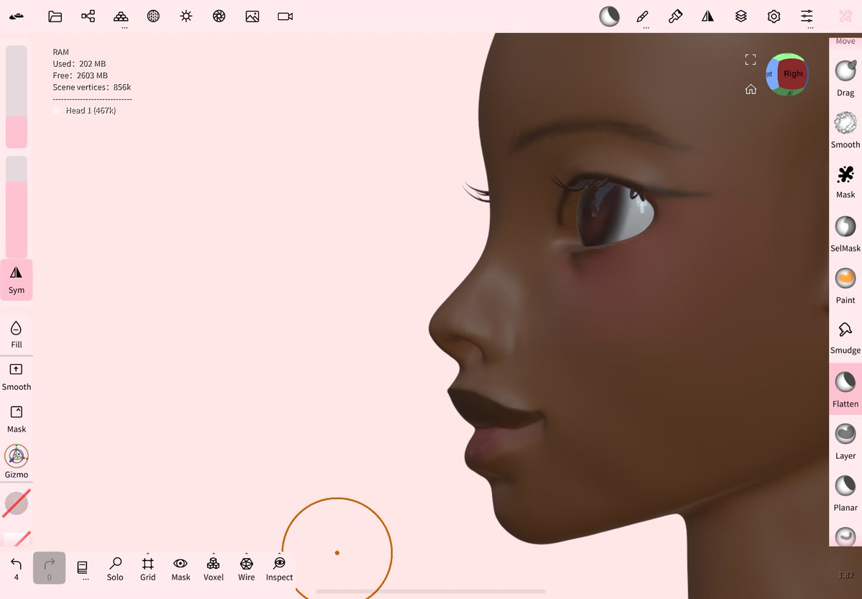Adjust the lower intensity slider on left
The width and height of the screenshot is (862, 599).
coord(17,207)
